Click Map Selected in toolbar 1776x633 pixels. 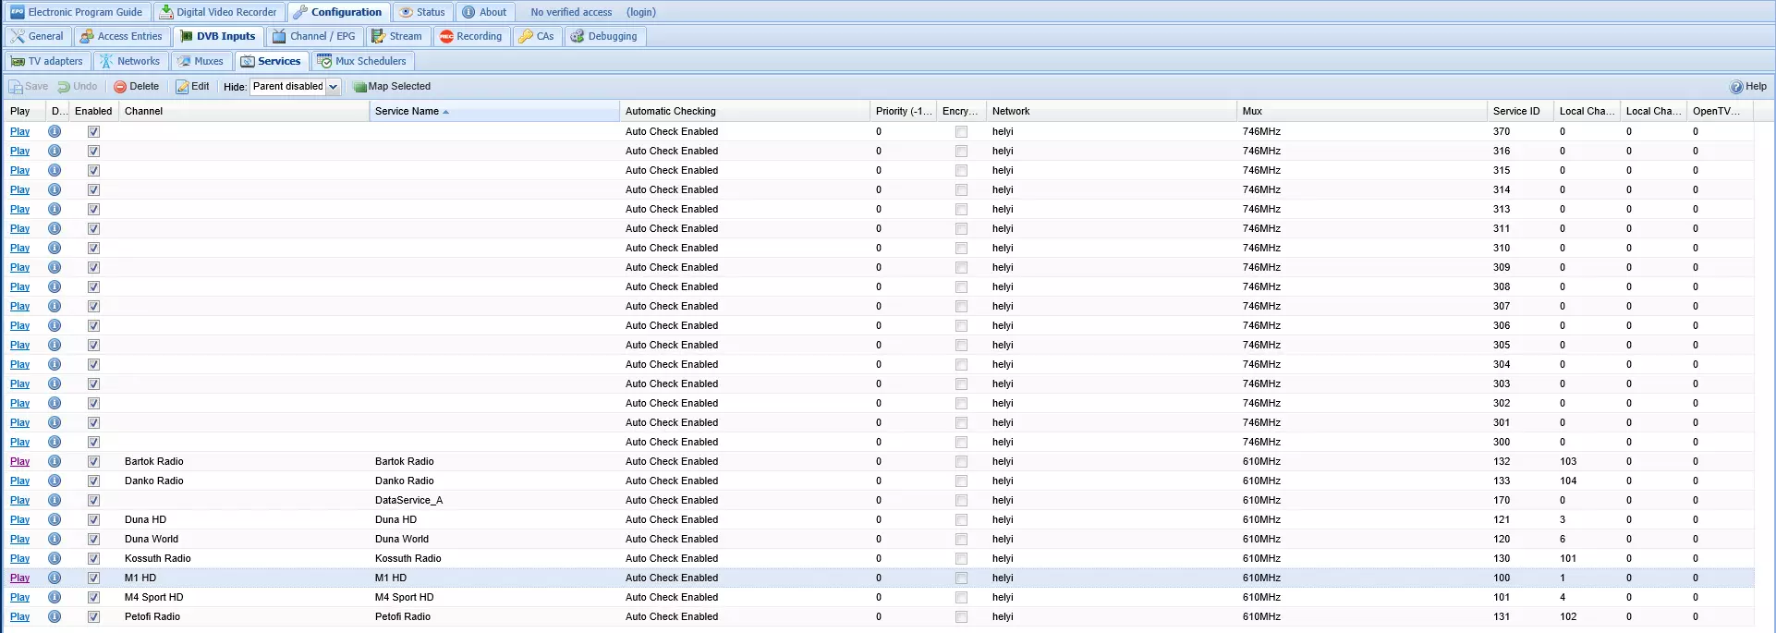pos(392,86)
